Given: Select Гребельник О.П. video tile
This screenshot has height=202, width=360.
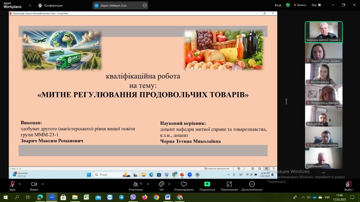Looking at the screenshot, I should point(324,158).
